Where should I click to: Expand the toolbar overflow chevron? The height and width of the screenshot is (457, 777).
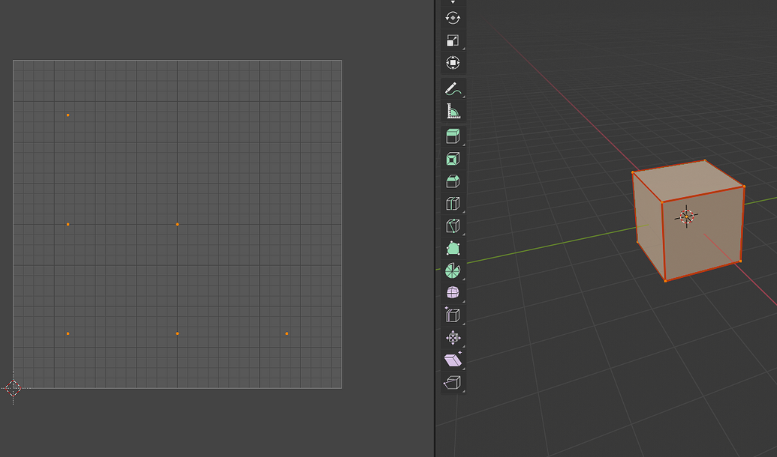[453, 3]
